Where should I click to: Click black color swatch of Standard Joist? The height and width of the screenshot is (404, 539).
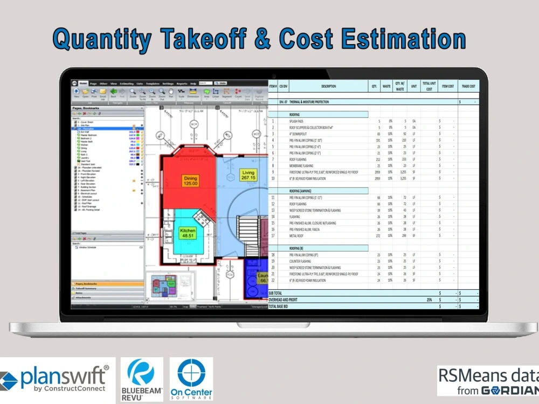137,164
